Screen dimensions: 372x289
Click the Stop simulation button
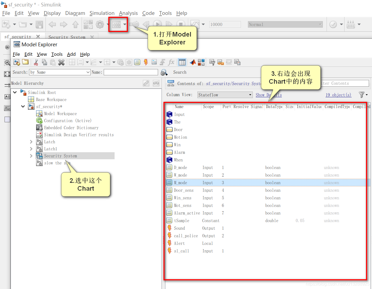pos(181,24)
